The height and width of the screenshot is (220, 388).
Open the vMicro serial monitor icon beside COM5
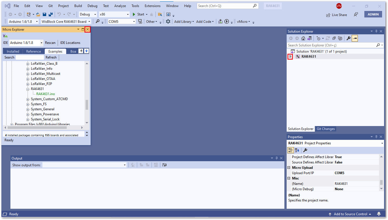[140, 22]
